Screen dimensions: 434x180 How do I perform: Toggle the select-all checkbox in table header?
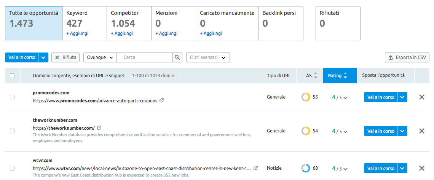[12, 76]
